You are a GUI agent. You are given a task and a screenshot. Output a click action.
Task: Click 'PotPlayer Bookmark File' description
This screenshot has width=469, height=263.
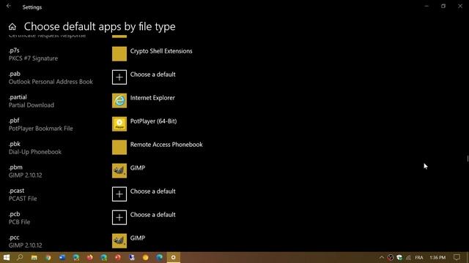[x=41, y=129]
